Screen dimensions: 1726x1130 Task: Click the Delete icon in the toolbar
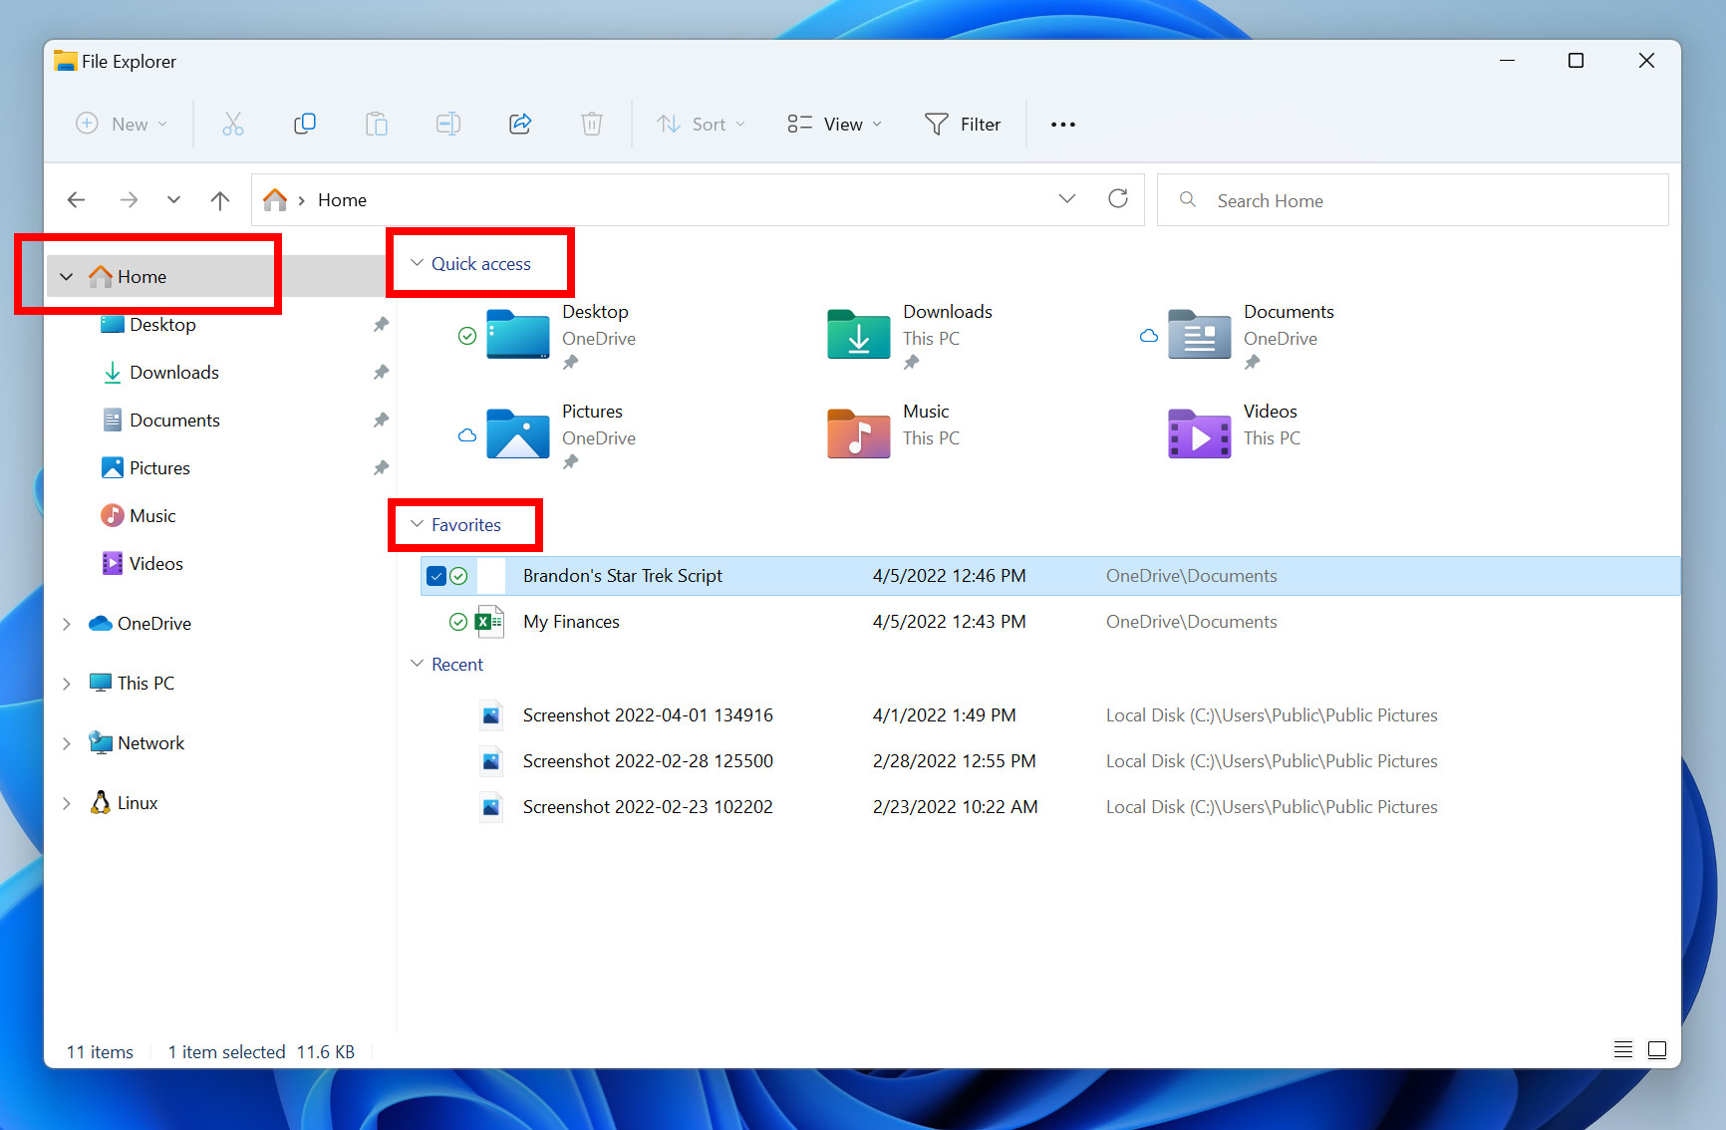592,124
